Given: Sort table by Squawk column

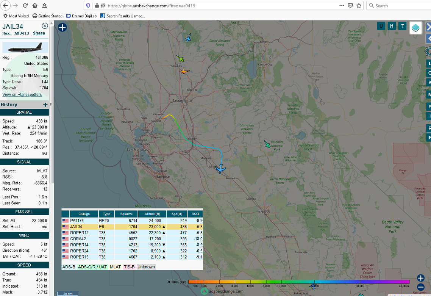Looking at the screenshot, I should click(x=126, y=214).
